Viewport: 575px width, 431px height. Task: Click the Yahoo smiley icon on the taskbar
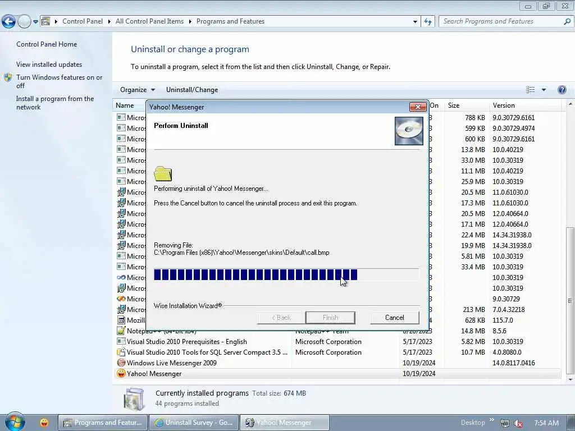pos(44,423)
